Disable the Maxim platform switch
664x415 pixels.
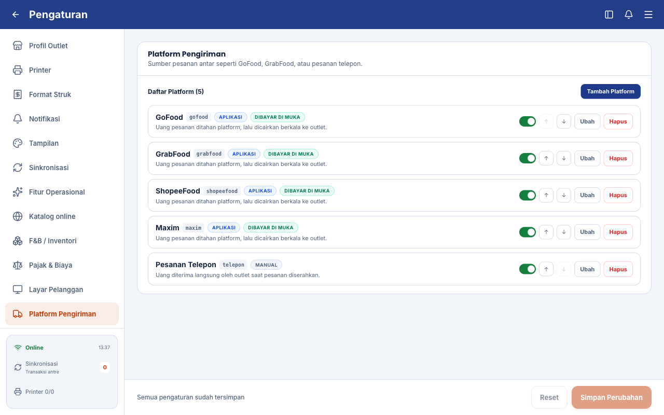point(528,232)
